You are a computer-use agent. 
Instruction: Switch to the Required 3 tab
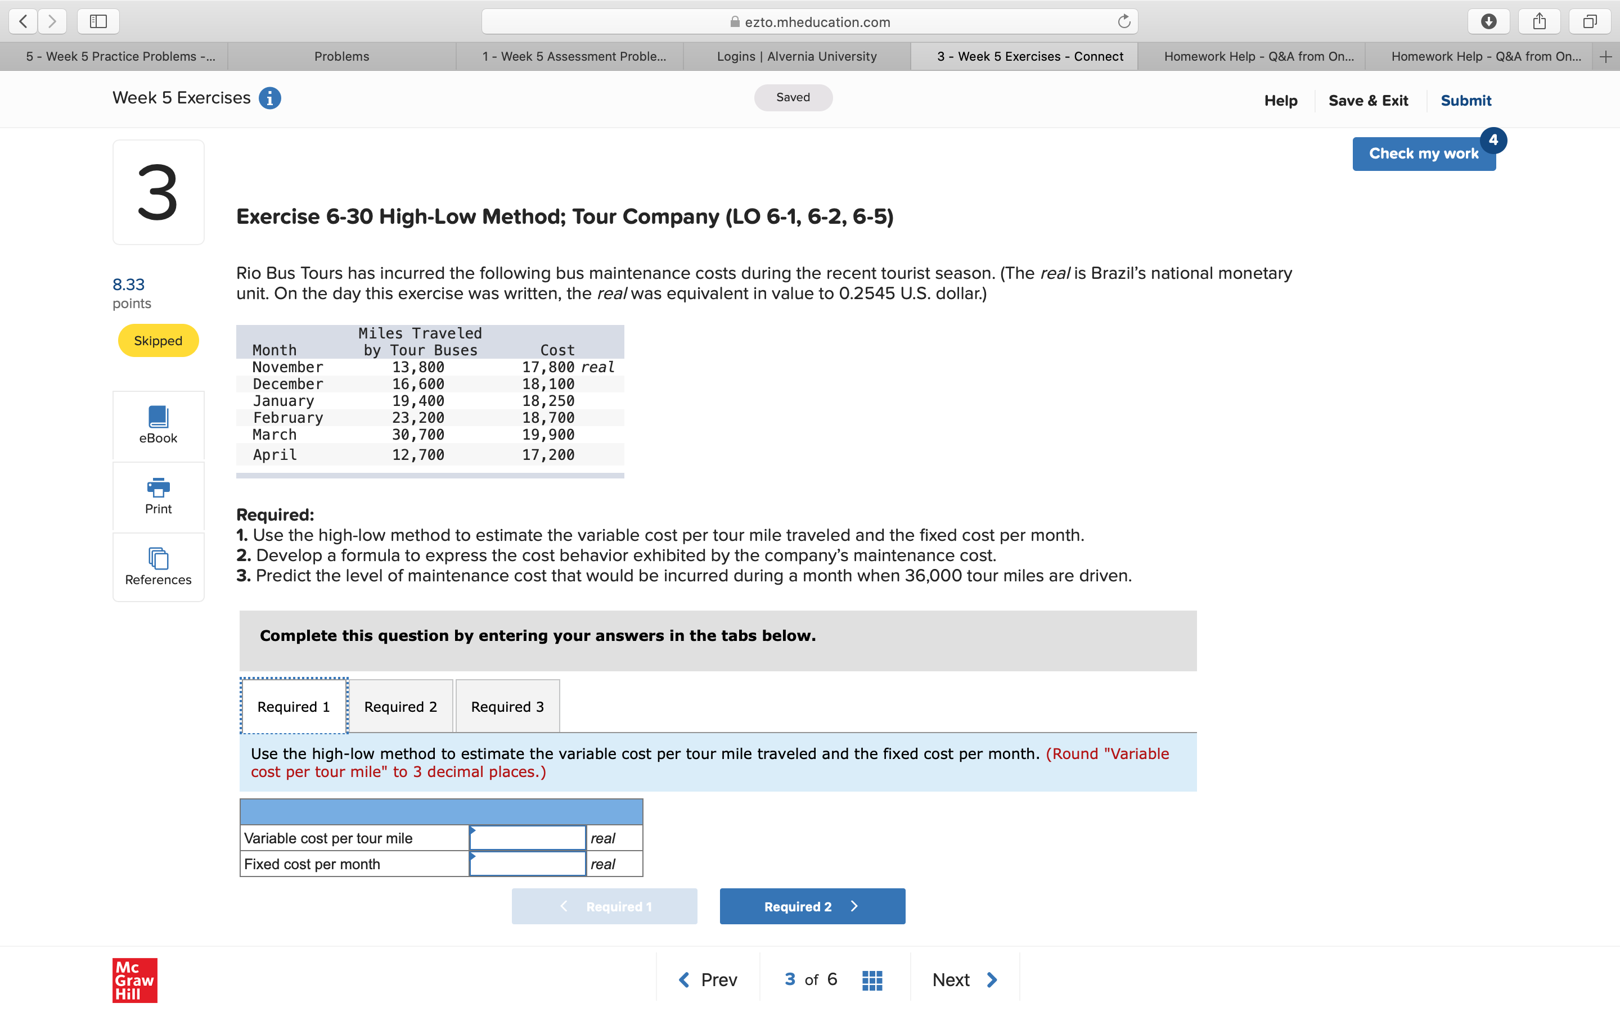click(x=507, y=706)
